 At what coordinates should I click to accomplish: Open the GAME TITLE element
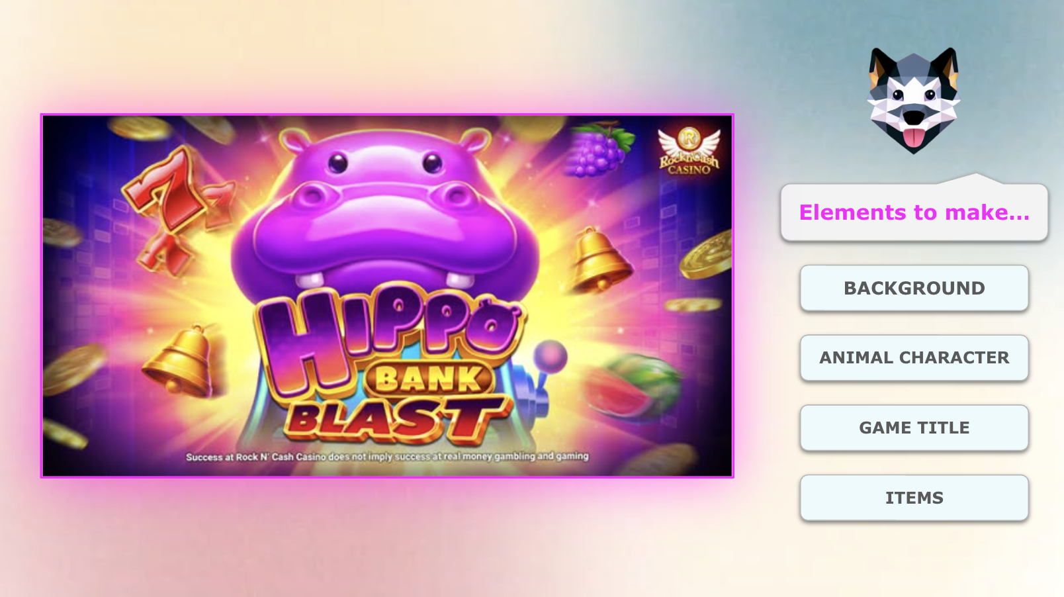click(x=914, y=428)
